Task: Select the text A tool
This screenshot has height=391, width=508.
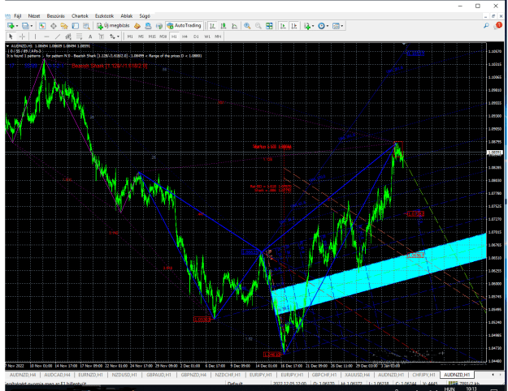Action: (90, 37)
